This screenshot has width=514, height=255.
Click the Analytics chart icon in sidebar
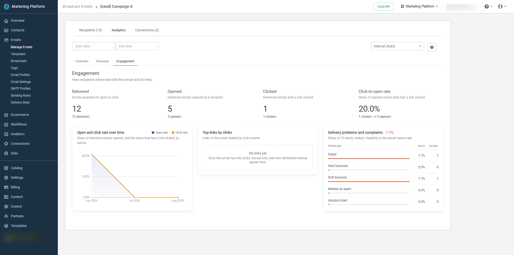pyautogui.click(x=6, y=134)
